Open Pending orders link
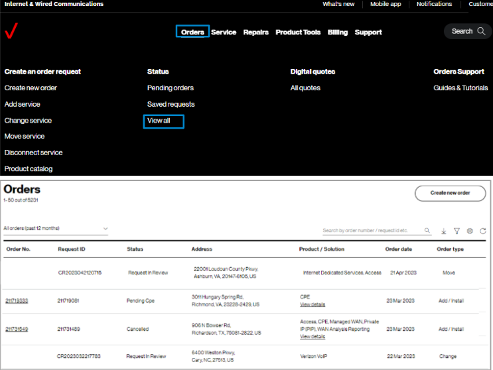Image resolution: width=493 pixels, height=370 pixels. (x=171, y=88)
